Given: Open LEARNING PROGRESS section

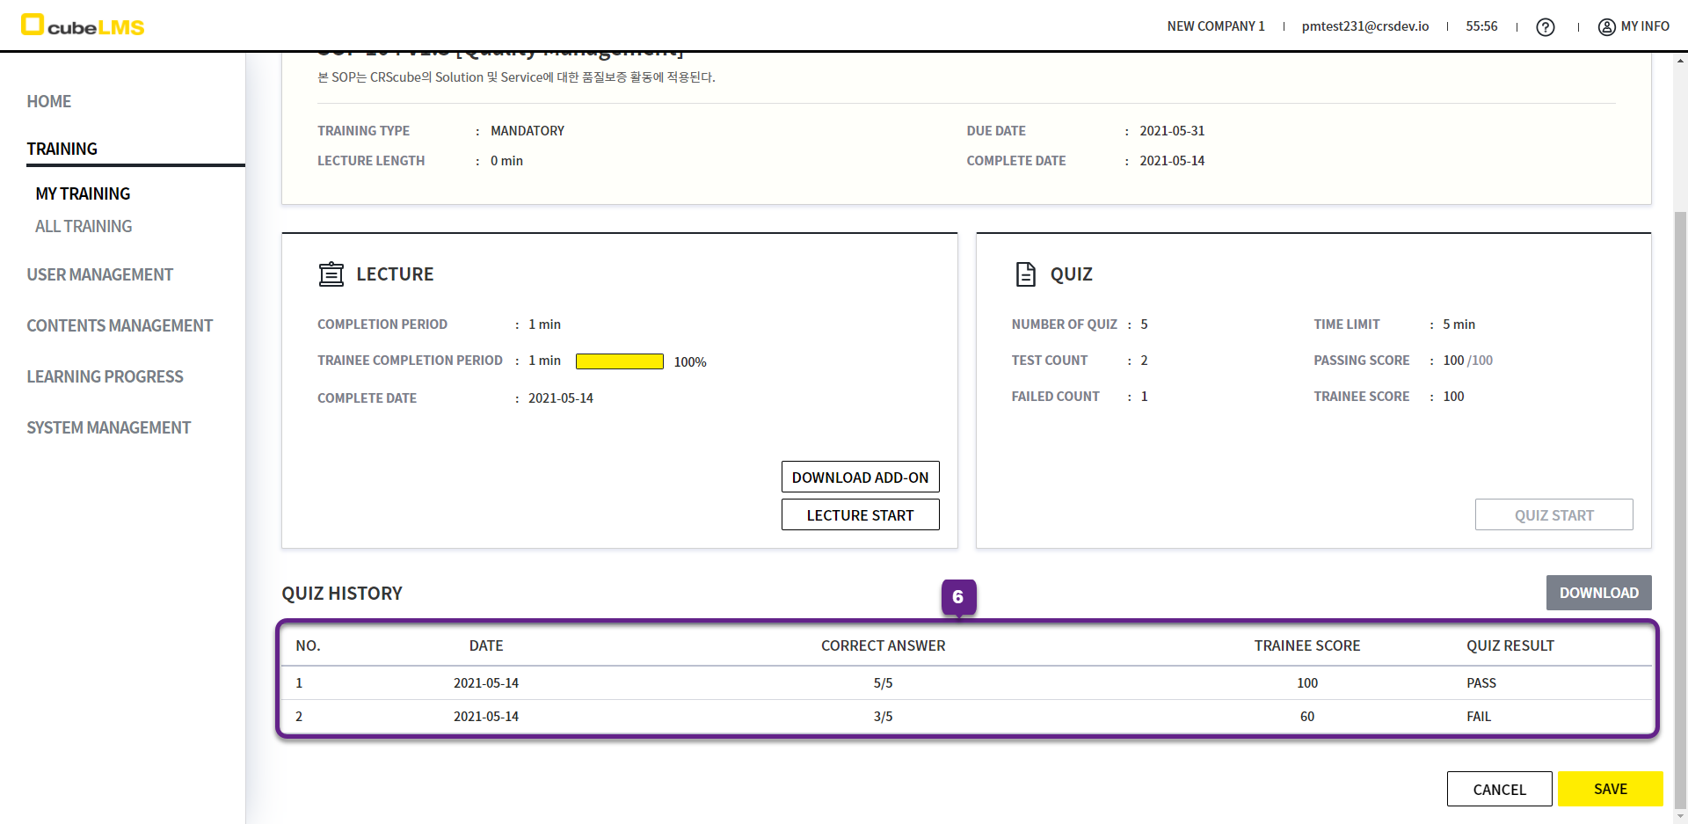Looking at the screenshot, I should tap(105, 376).
